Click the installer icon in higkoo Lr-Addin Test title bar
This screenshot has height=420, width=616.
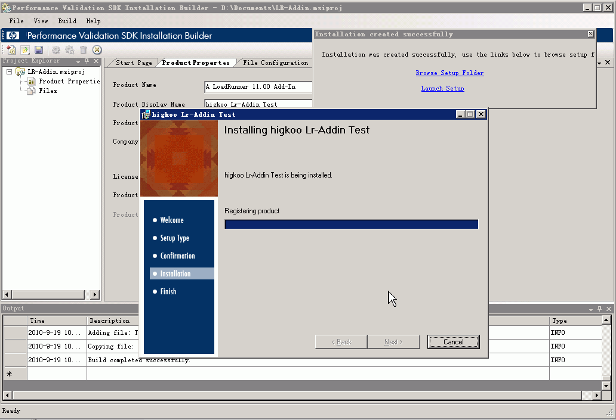pyautogui.click(x=146, y=114)
